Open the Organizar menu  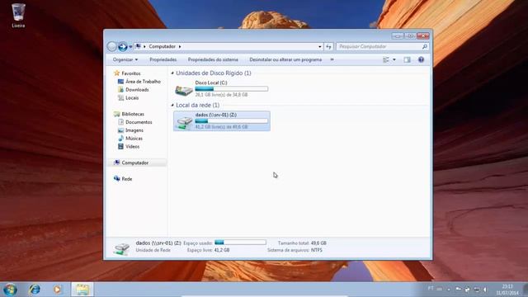point(125,59)
